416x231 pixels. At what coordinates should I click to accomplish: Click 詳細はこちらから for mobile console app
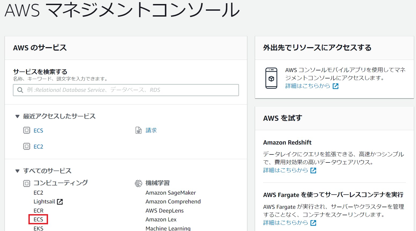[x=308, y=86]
